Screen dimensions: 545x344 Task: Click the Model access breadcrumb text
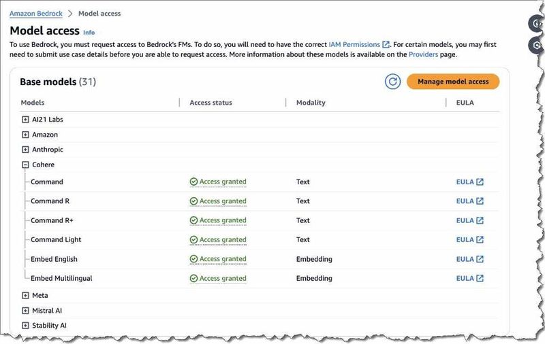pyautogui.click(x=99, y=14)
